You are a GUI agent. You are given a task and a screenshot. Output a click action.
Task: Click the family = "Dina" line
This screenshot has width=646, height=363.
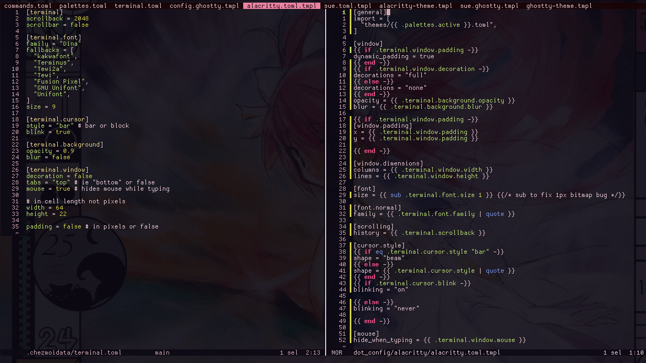pyautogui.click(x=54, y=44)
